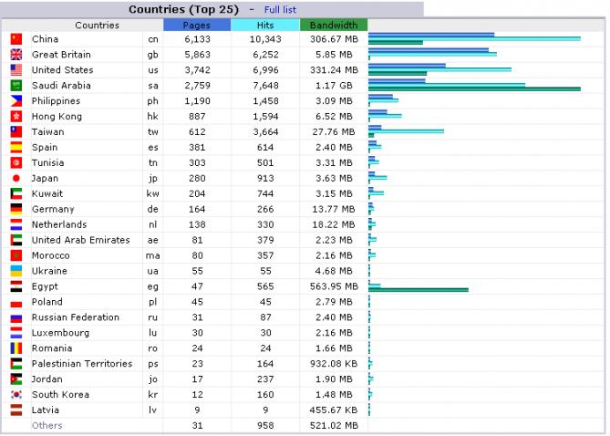Select the Hits column header

[265, 25]
